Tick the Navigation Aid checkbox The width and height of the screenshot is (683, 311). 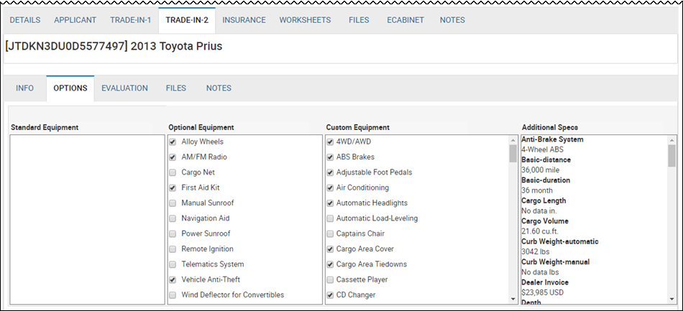173,218
